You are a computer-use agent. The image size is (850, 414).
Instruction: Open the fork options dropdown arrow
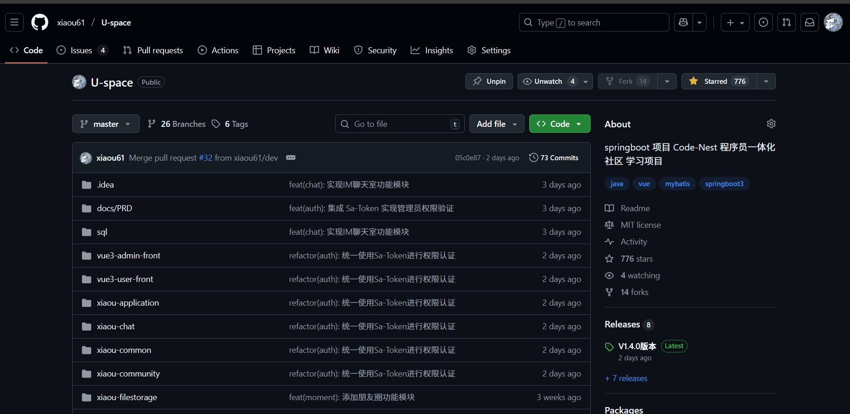pyautogui.click(x=667, y=81)
